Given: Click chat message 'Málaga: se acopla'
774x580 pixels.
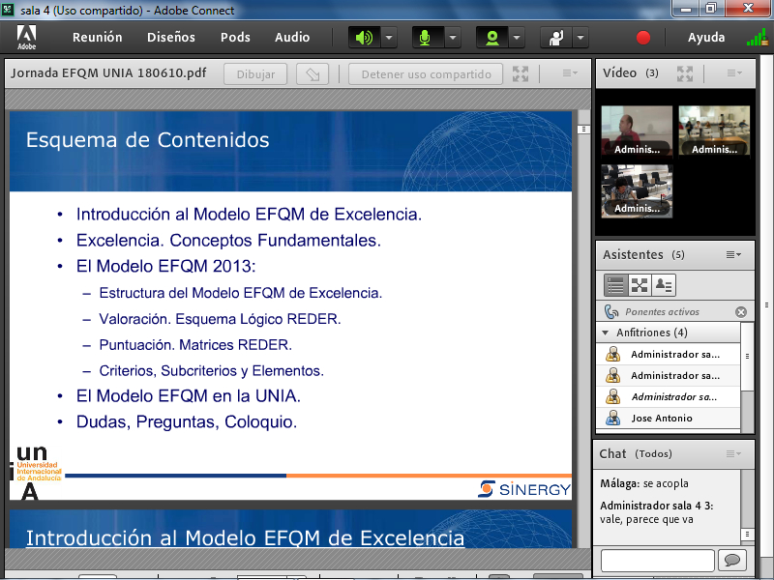Looking at the screenshot, I should (x=644, y=483).
